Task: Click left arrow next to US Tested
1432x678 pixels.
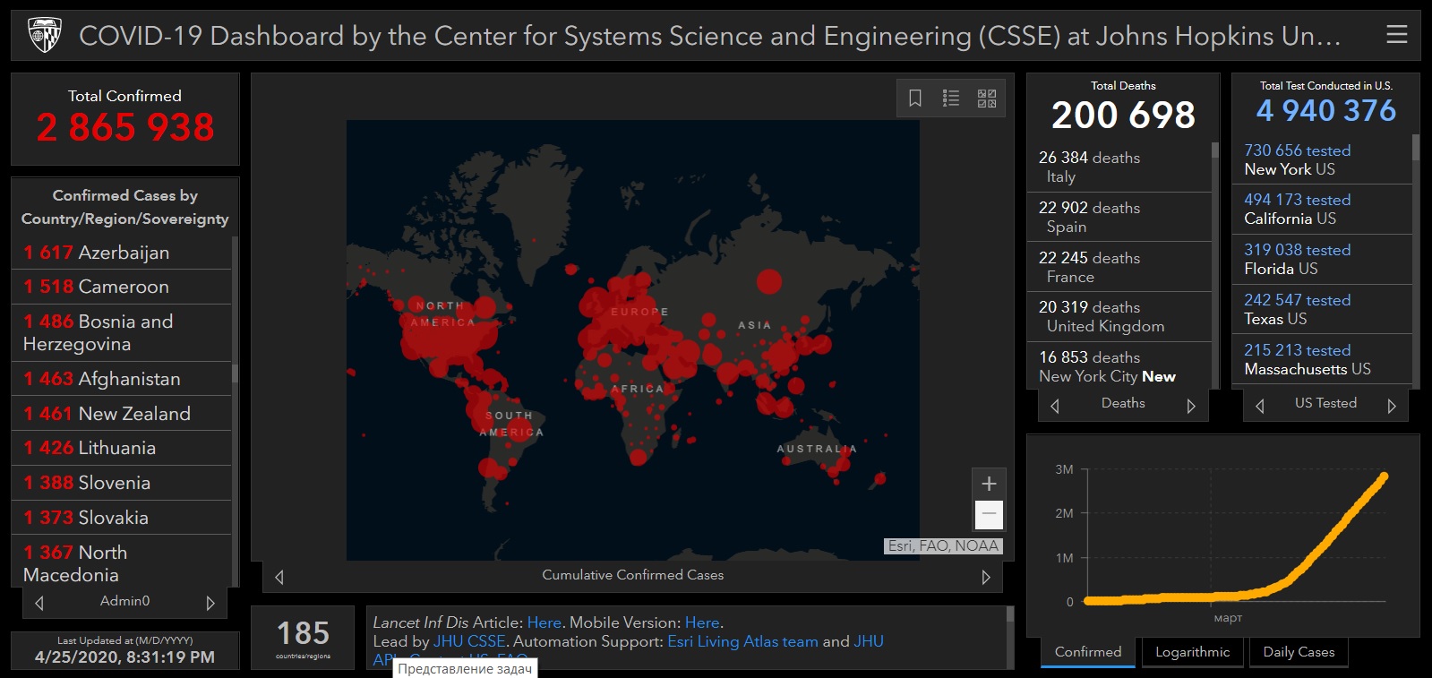Action: tap(1260, 406)
